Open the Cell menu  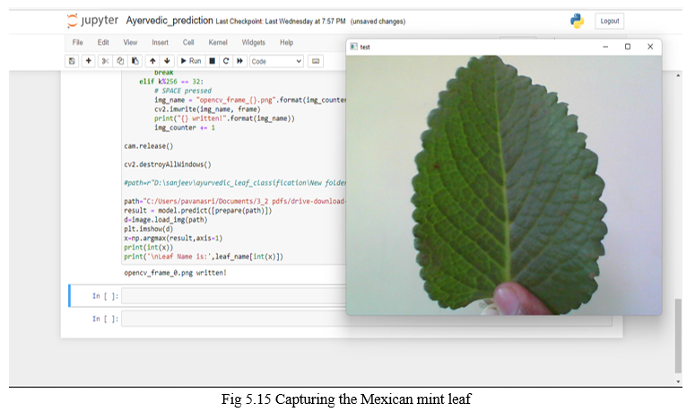pos(188,42)
